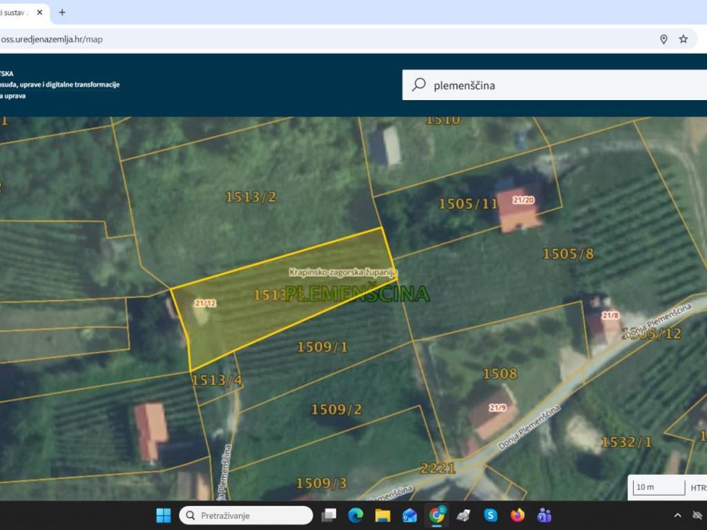Open Microsoft Teams from the taskbar
The width and height of the screenshot is (707, 530).
[544, 516]
